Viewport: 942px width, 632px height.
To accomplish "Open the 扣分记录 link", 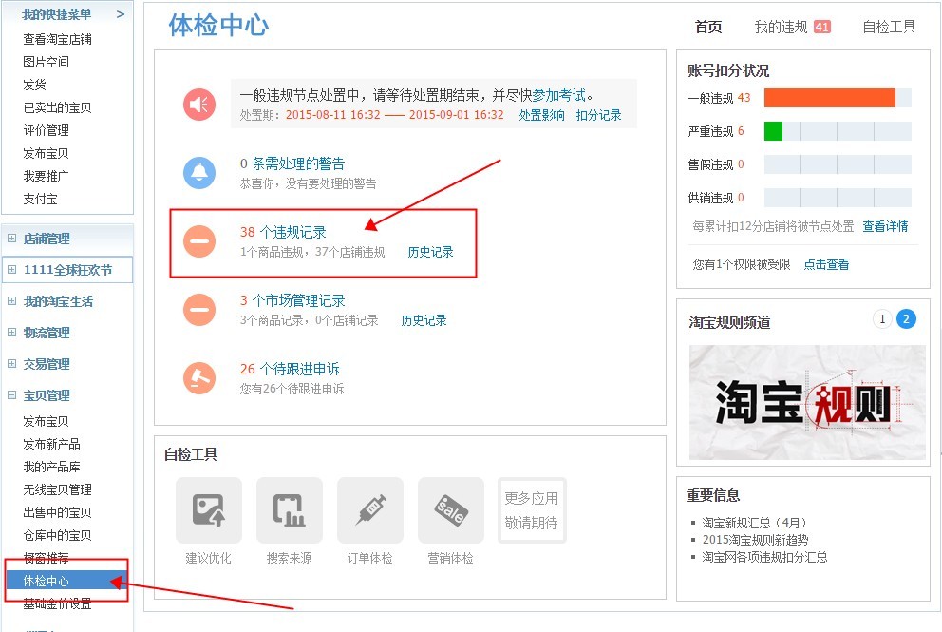I will click(598, 115).
